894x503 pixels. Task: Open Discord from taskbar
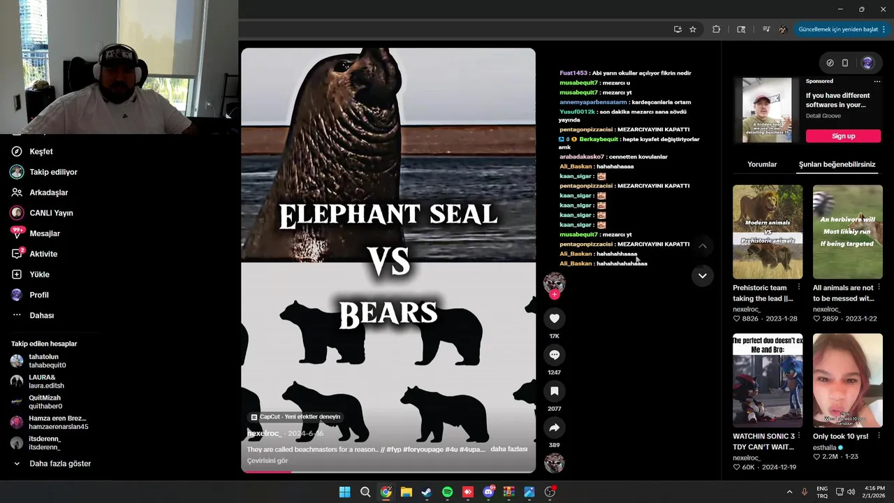click(x=489, y=492)
